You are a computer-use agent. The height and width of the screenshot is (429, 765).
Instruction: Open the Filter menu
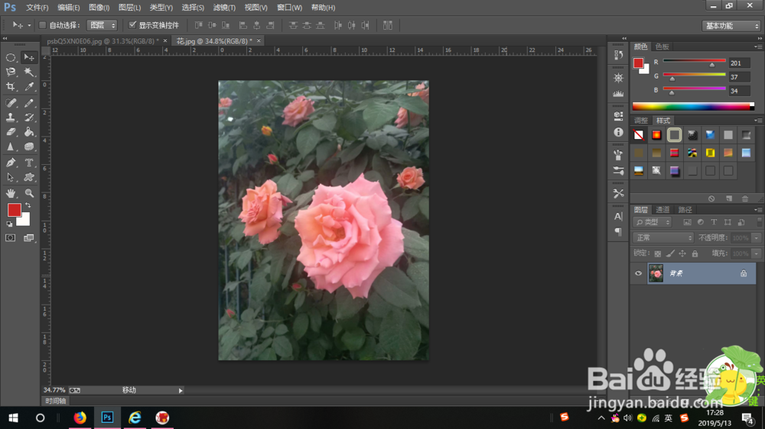point(224,8)
